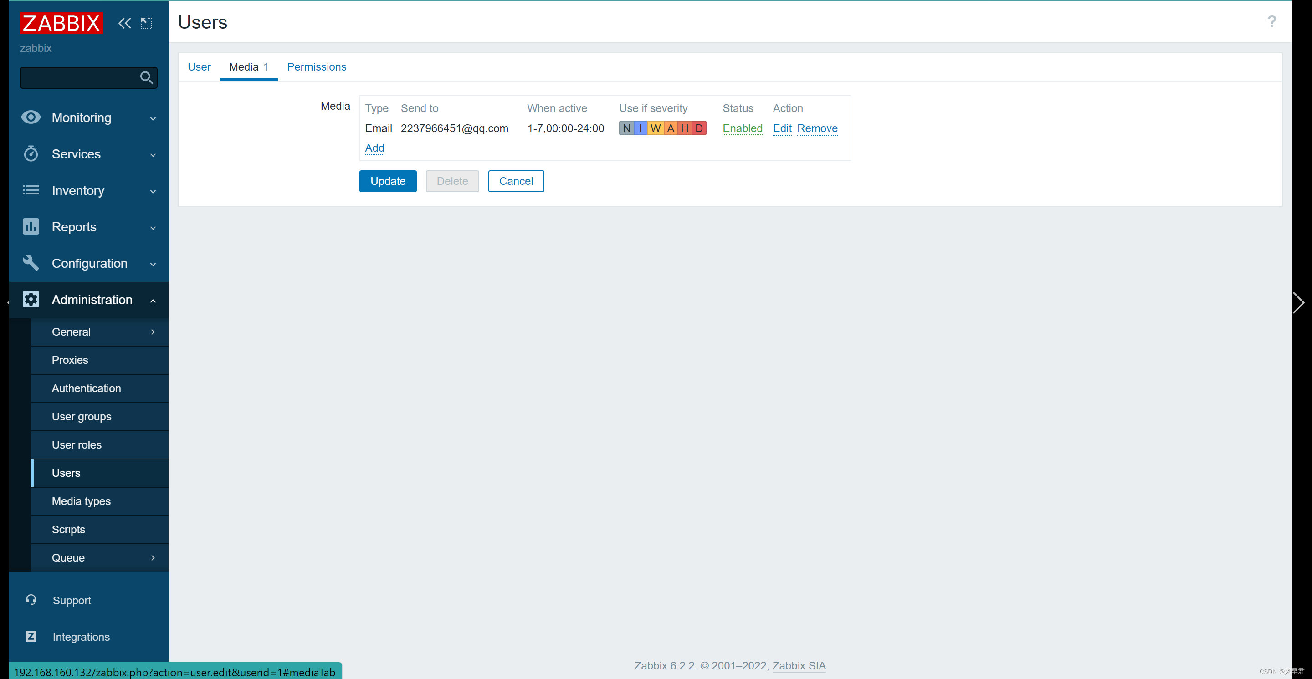Click the Reports bar chart icon
Viewport: 1312px width, 679px height.
click(31, 226)
